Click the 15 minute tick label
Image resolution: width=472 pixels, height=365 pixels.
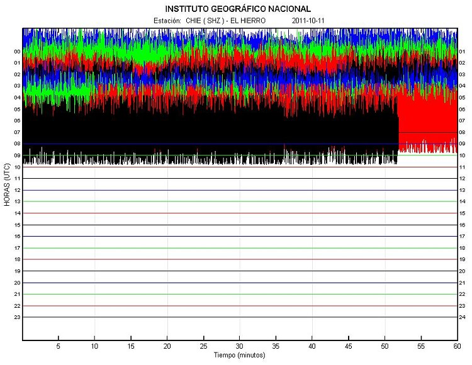click(130, 346)
